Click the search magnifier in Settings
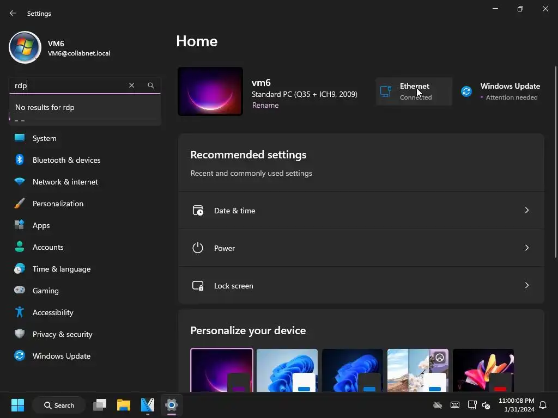Viewport: 558px width, 418px height. pos(151,85)
